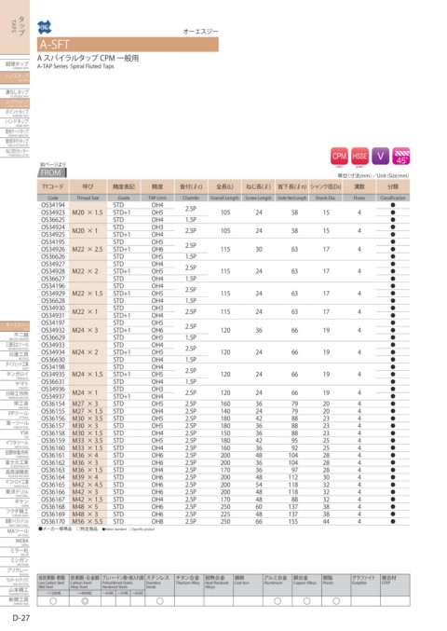The height and width of the screenshot is (631, 447).
Task: Click thread size M20 × 1.5
Action: click(88, 213)
